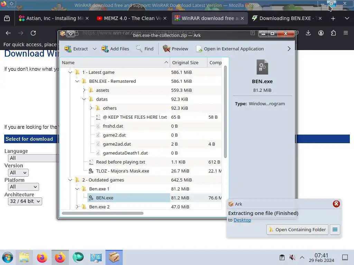
Task: Expand the others folder
Action: 91,108
